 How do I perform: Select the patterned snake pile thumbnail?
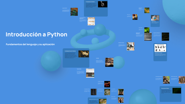coord(107,92)
